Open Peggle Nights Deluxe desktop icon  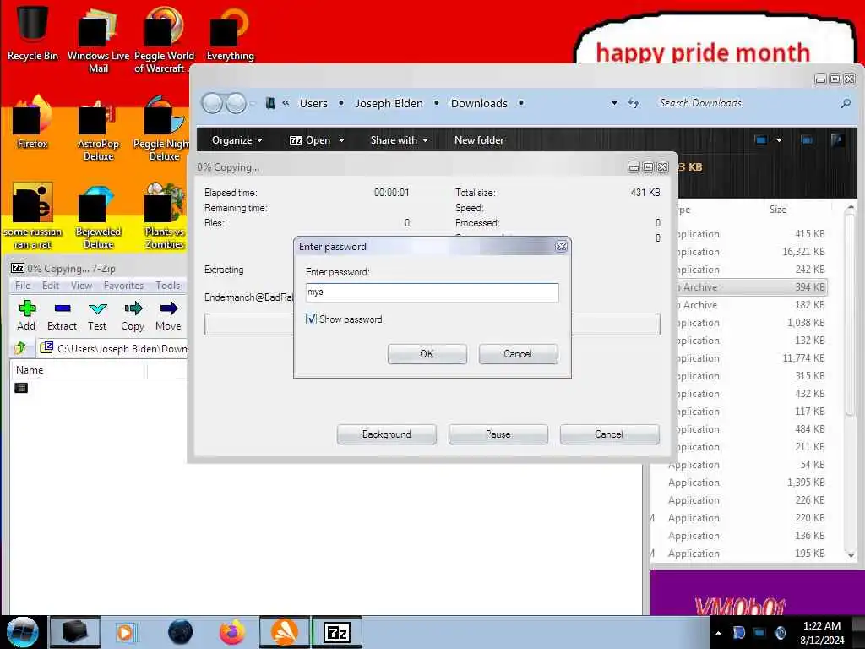tap(162, 128)
